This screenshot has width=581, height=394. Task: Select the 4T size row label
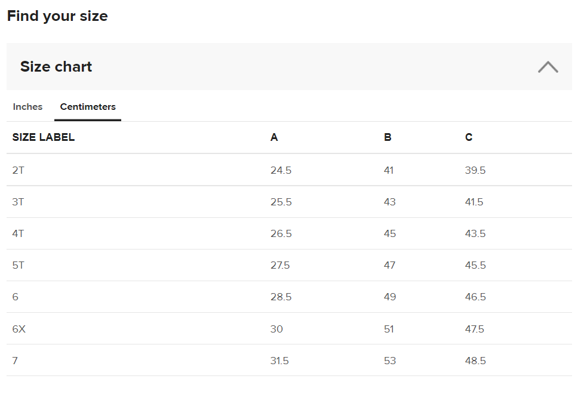[19, 233]
